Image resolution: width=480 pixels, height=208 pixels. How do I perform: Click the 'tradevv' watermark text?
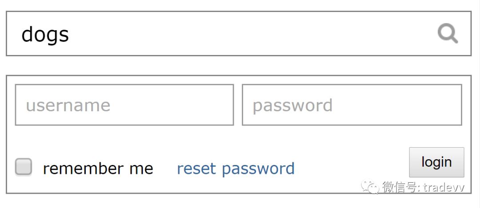444,188
